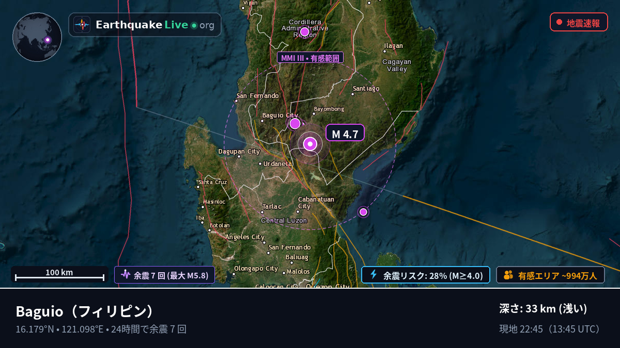The image size is (620, 348).
Task: Click the seismic wave aftershock icon
Action: pyautogui.click(x=126, y=275)
